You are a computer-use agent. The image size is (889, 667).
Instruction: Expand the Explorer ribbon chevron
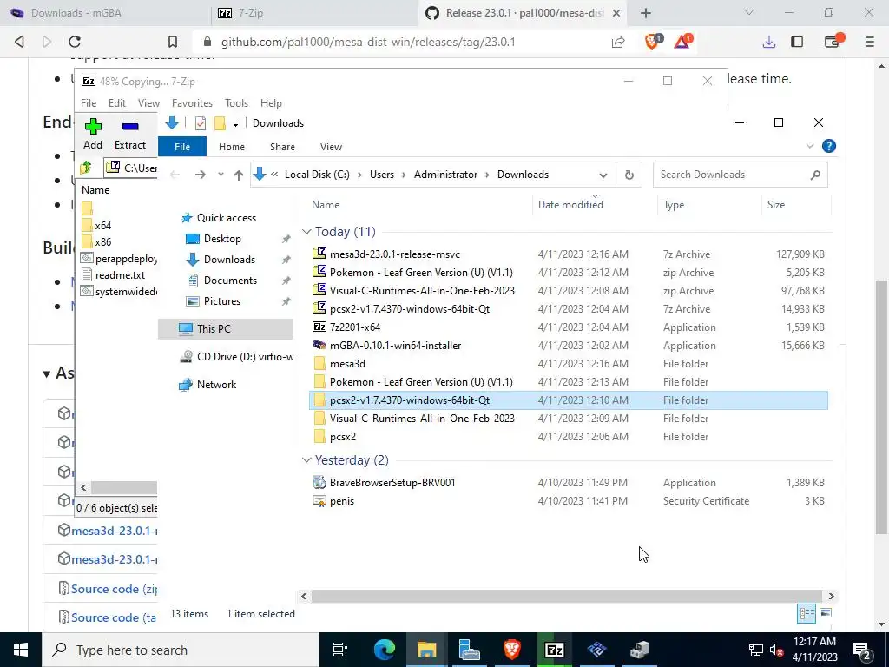(810, 146)
